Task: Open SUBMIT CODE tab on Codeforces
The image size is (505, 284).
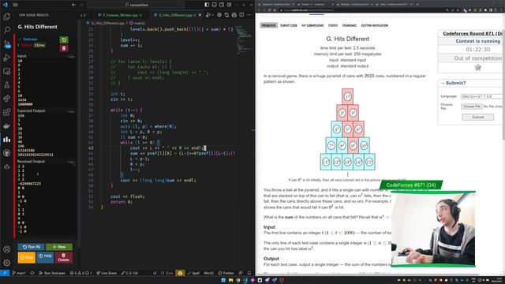Action: pos(289,25)
